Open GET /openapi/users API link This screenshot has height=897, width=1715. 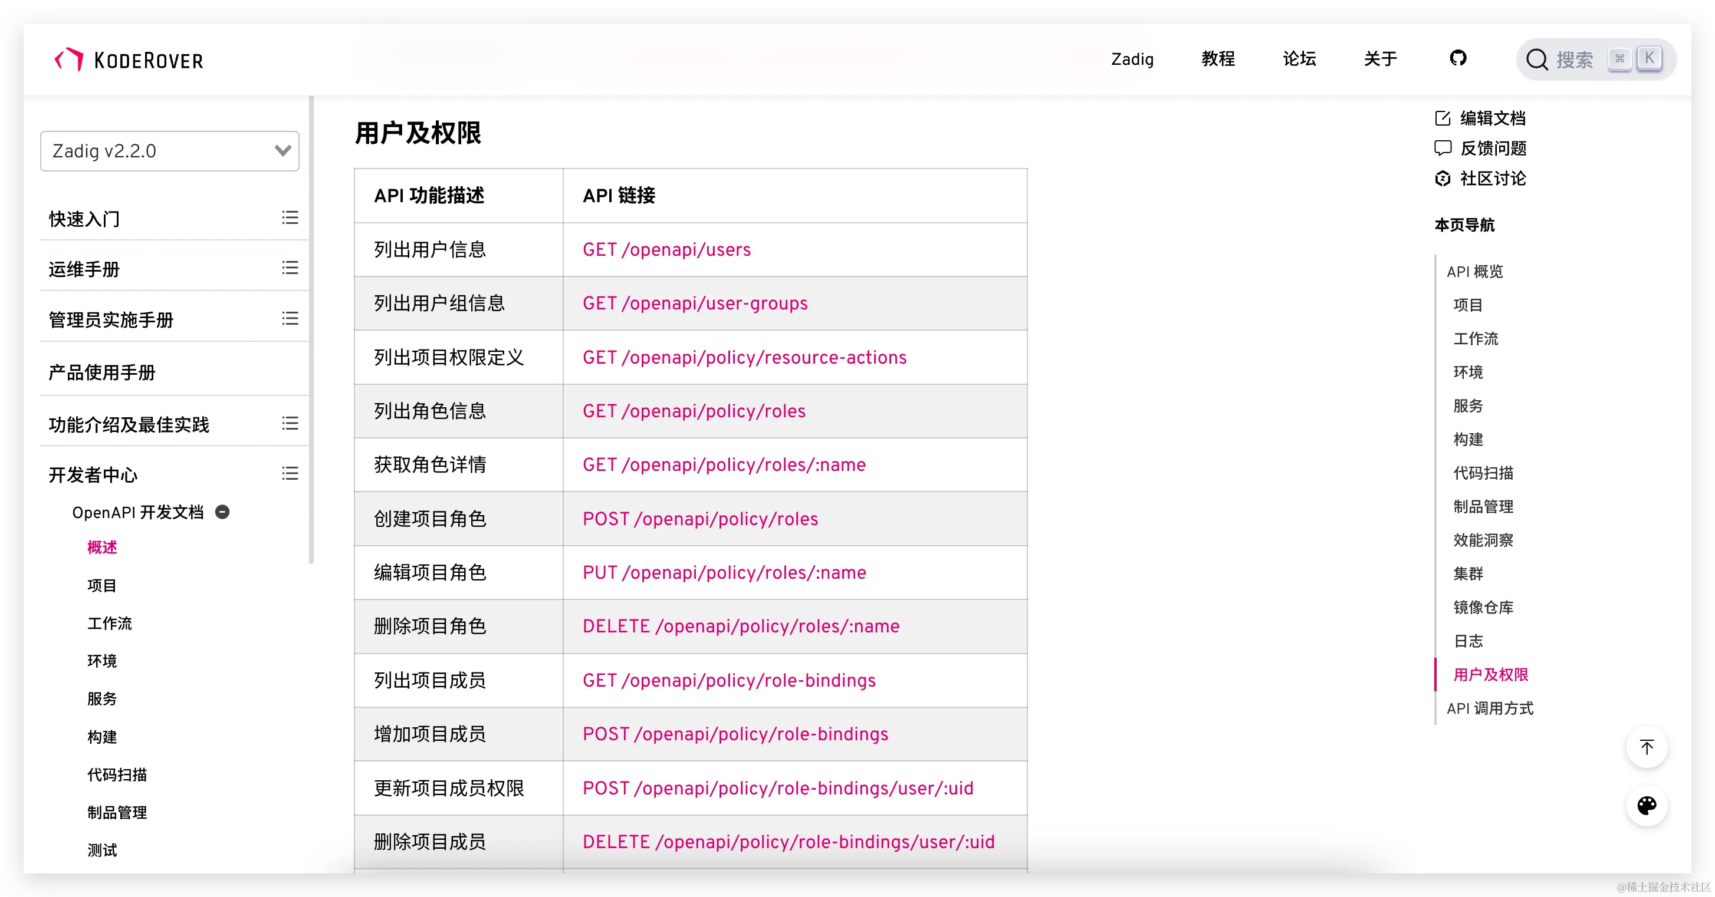coord(666,249)
